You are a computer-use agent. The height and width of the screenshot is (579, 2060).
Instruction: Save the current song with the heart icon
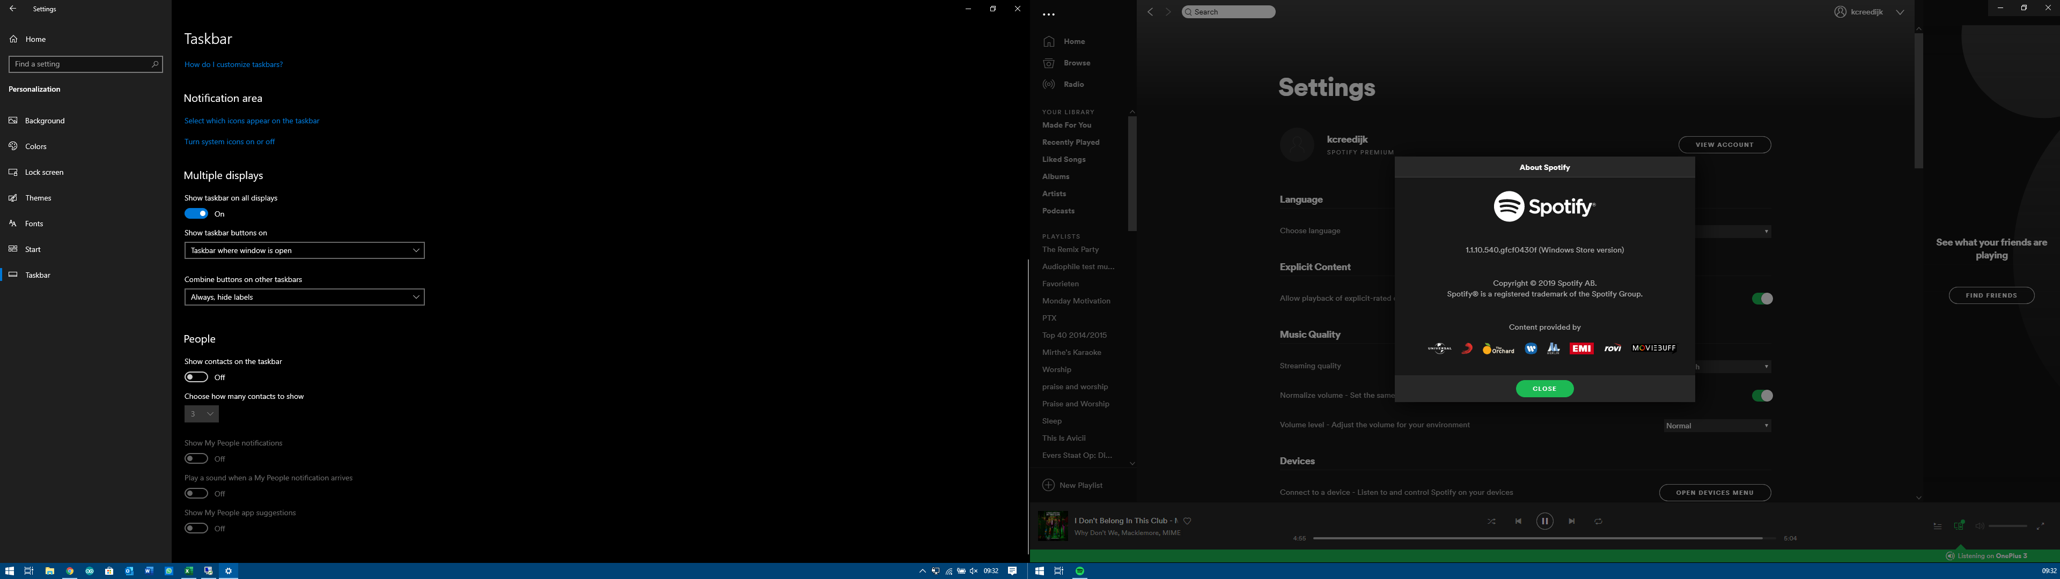[x=1188, y=521]
